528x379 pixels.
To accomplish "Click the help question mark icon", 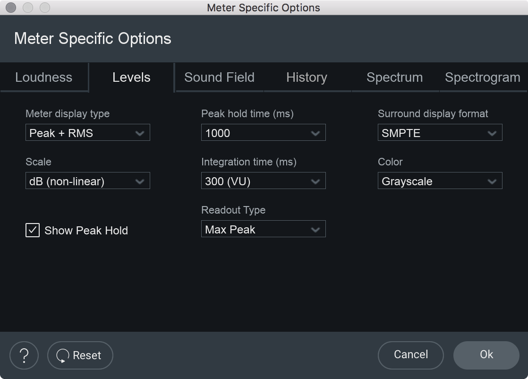I will tap(24, 355).
